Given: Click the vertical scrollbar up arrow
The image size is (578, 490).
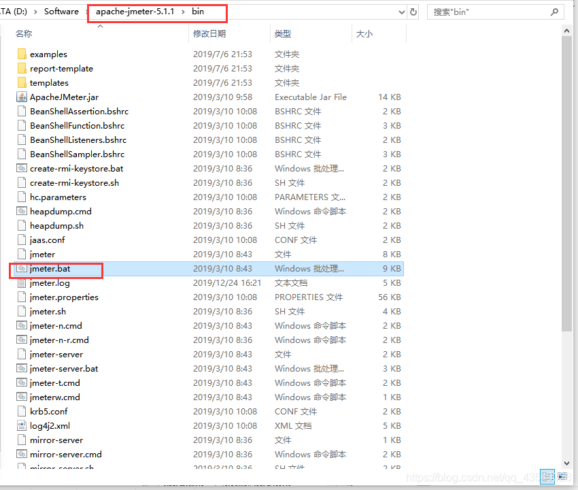Looking at the screenshot, I should [x=566, y=31].
